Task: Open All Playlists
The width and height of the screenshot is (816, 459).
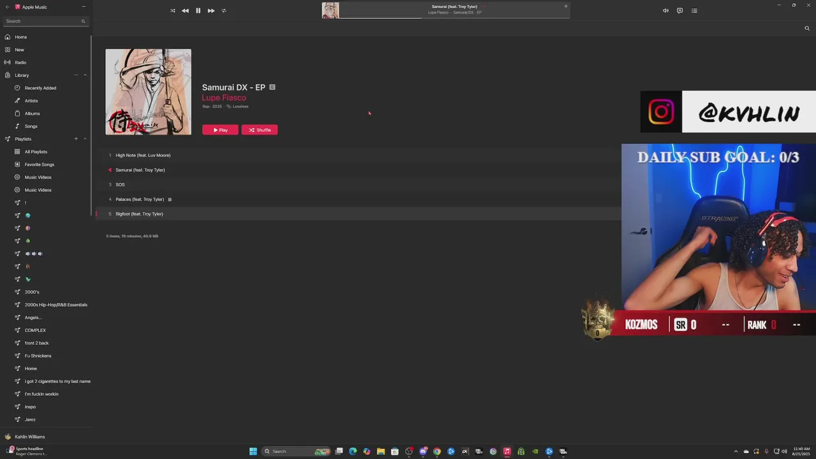Action: point(36,152)
